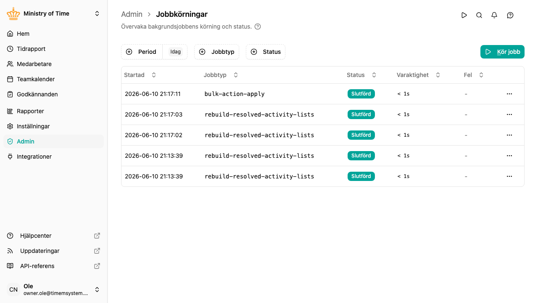Sort by Varaktighet column

coord(418,75)
